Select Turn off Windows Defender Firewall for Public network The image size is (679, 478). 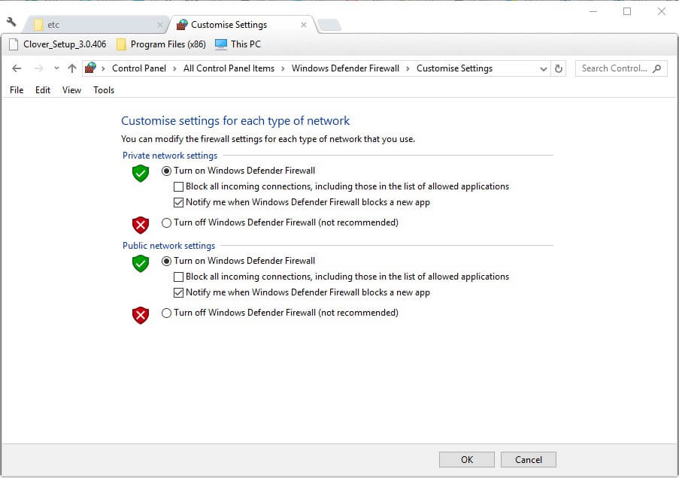pos(166,313)
